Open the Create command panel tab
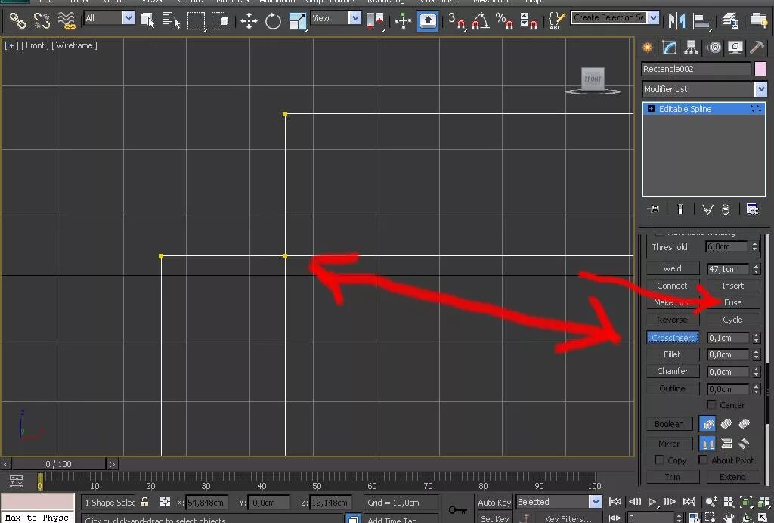This screenshot has width=774, height=523. point(647,48)
